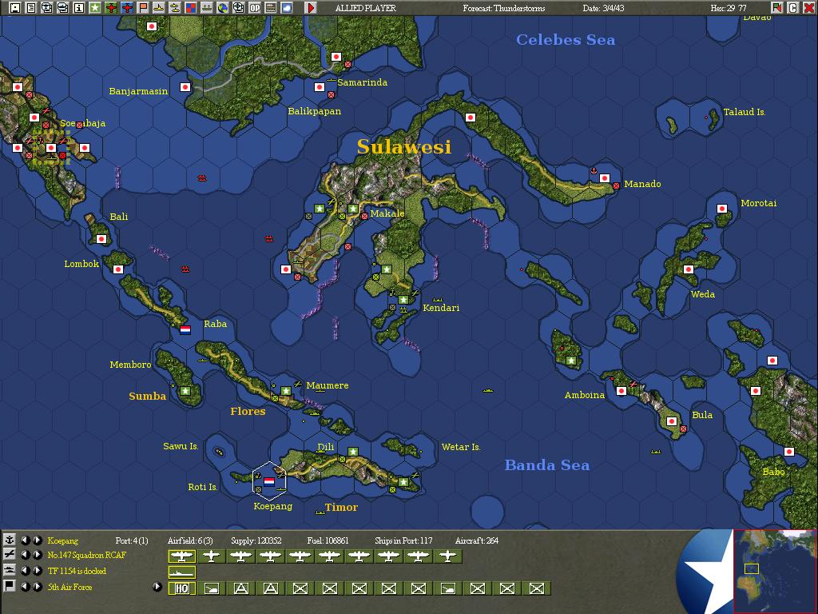This screenshot has width=818, height=614.
Task: Select the last air unit icon in squadron row
Action: [447, 556]
